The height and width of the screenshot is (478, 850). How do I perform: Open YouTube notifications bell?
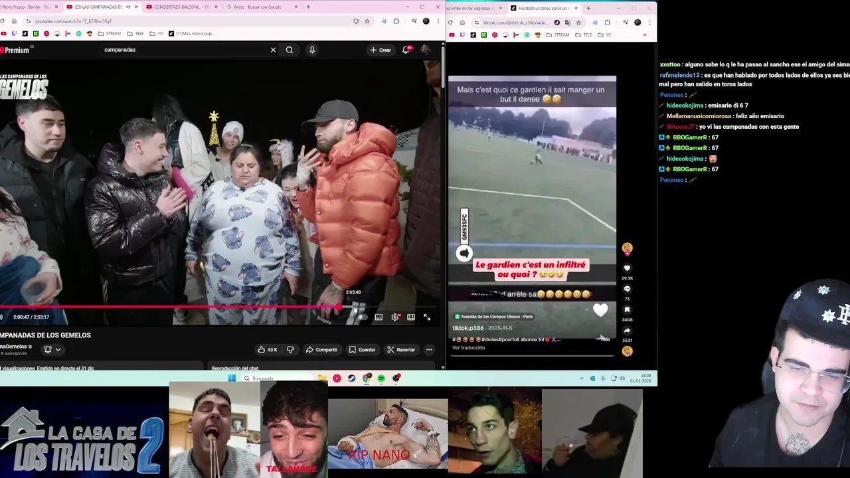click(x=406, y=50)
